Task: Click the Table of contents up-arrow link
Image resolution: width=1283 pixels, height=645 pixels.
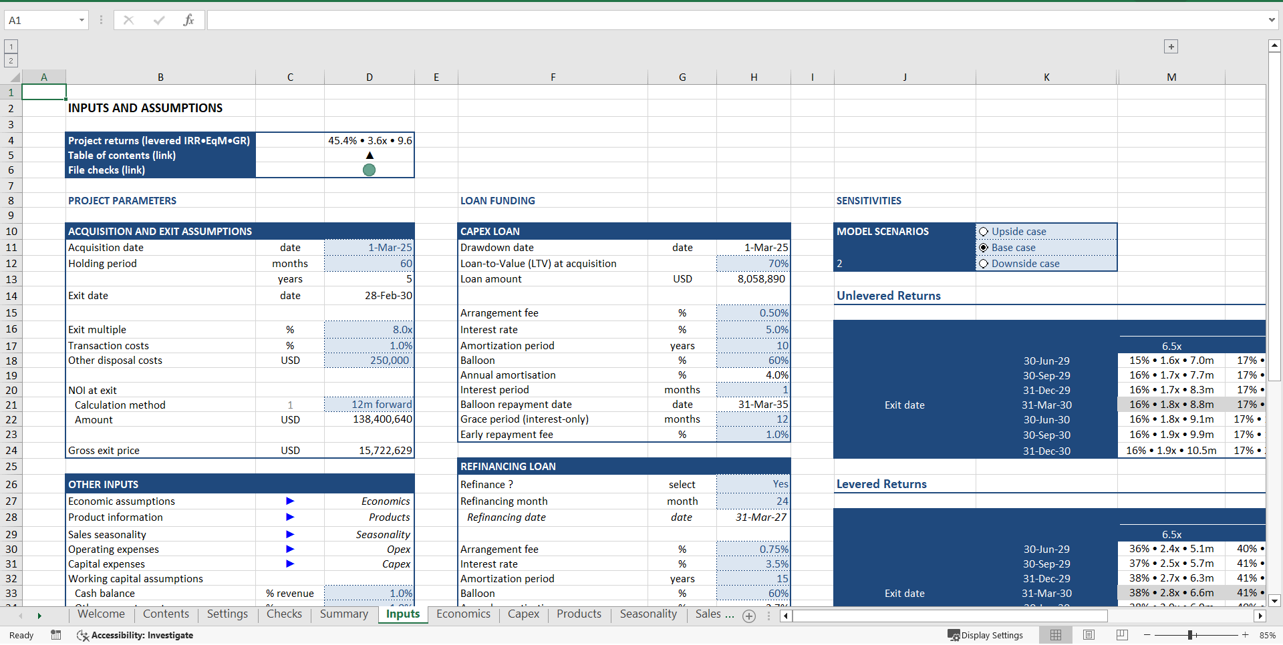Action: tap(369, 155)
